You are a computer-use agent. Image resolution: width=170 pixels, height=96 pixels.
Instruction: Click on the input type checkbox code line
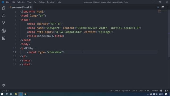[x=45, y=52]
